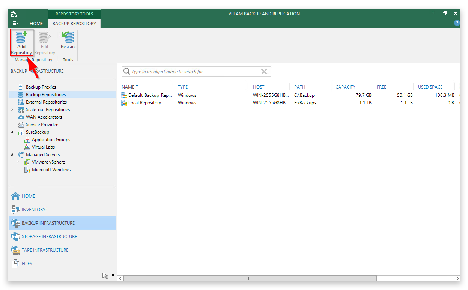Viewport: 468px width, 290px height.
Task: Click the 79.7 GB capacity cell
Action: click(363, 95)
